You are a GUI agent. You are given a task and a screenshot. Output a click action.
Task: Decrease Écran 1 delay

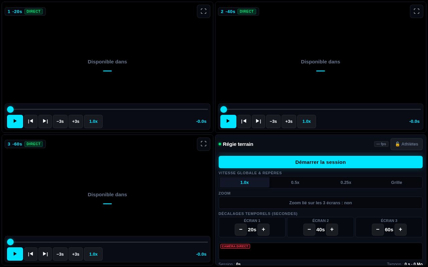click(241, 230)
